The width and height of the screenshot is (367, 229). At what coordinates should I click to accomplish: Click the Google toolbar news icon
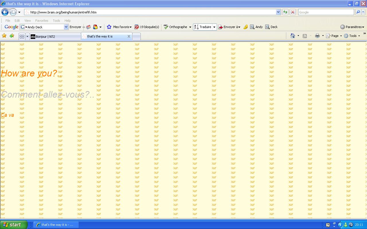click(x=88, y=27)
